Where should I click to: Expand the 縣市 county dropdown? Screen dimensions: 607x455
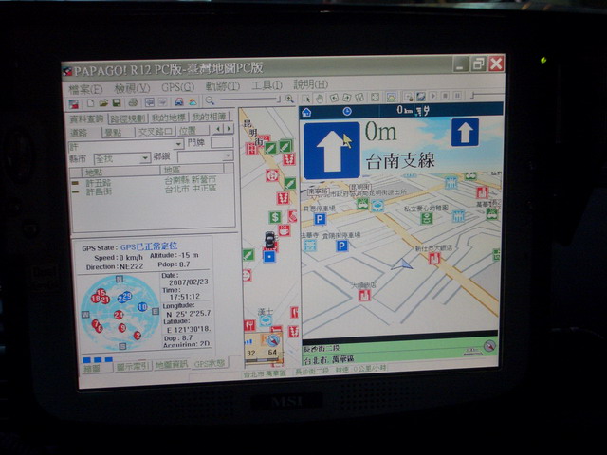[145, 158]
